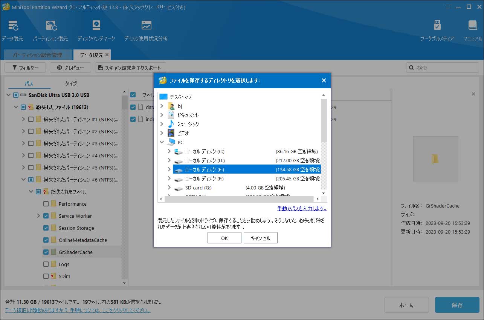Uncheck the Session Storage checkbox

coord(46,228)
